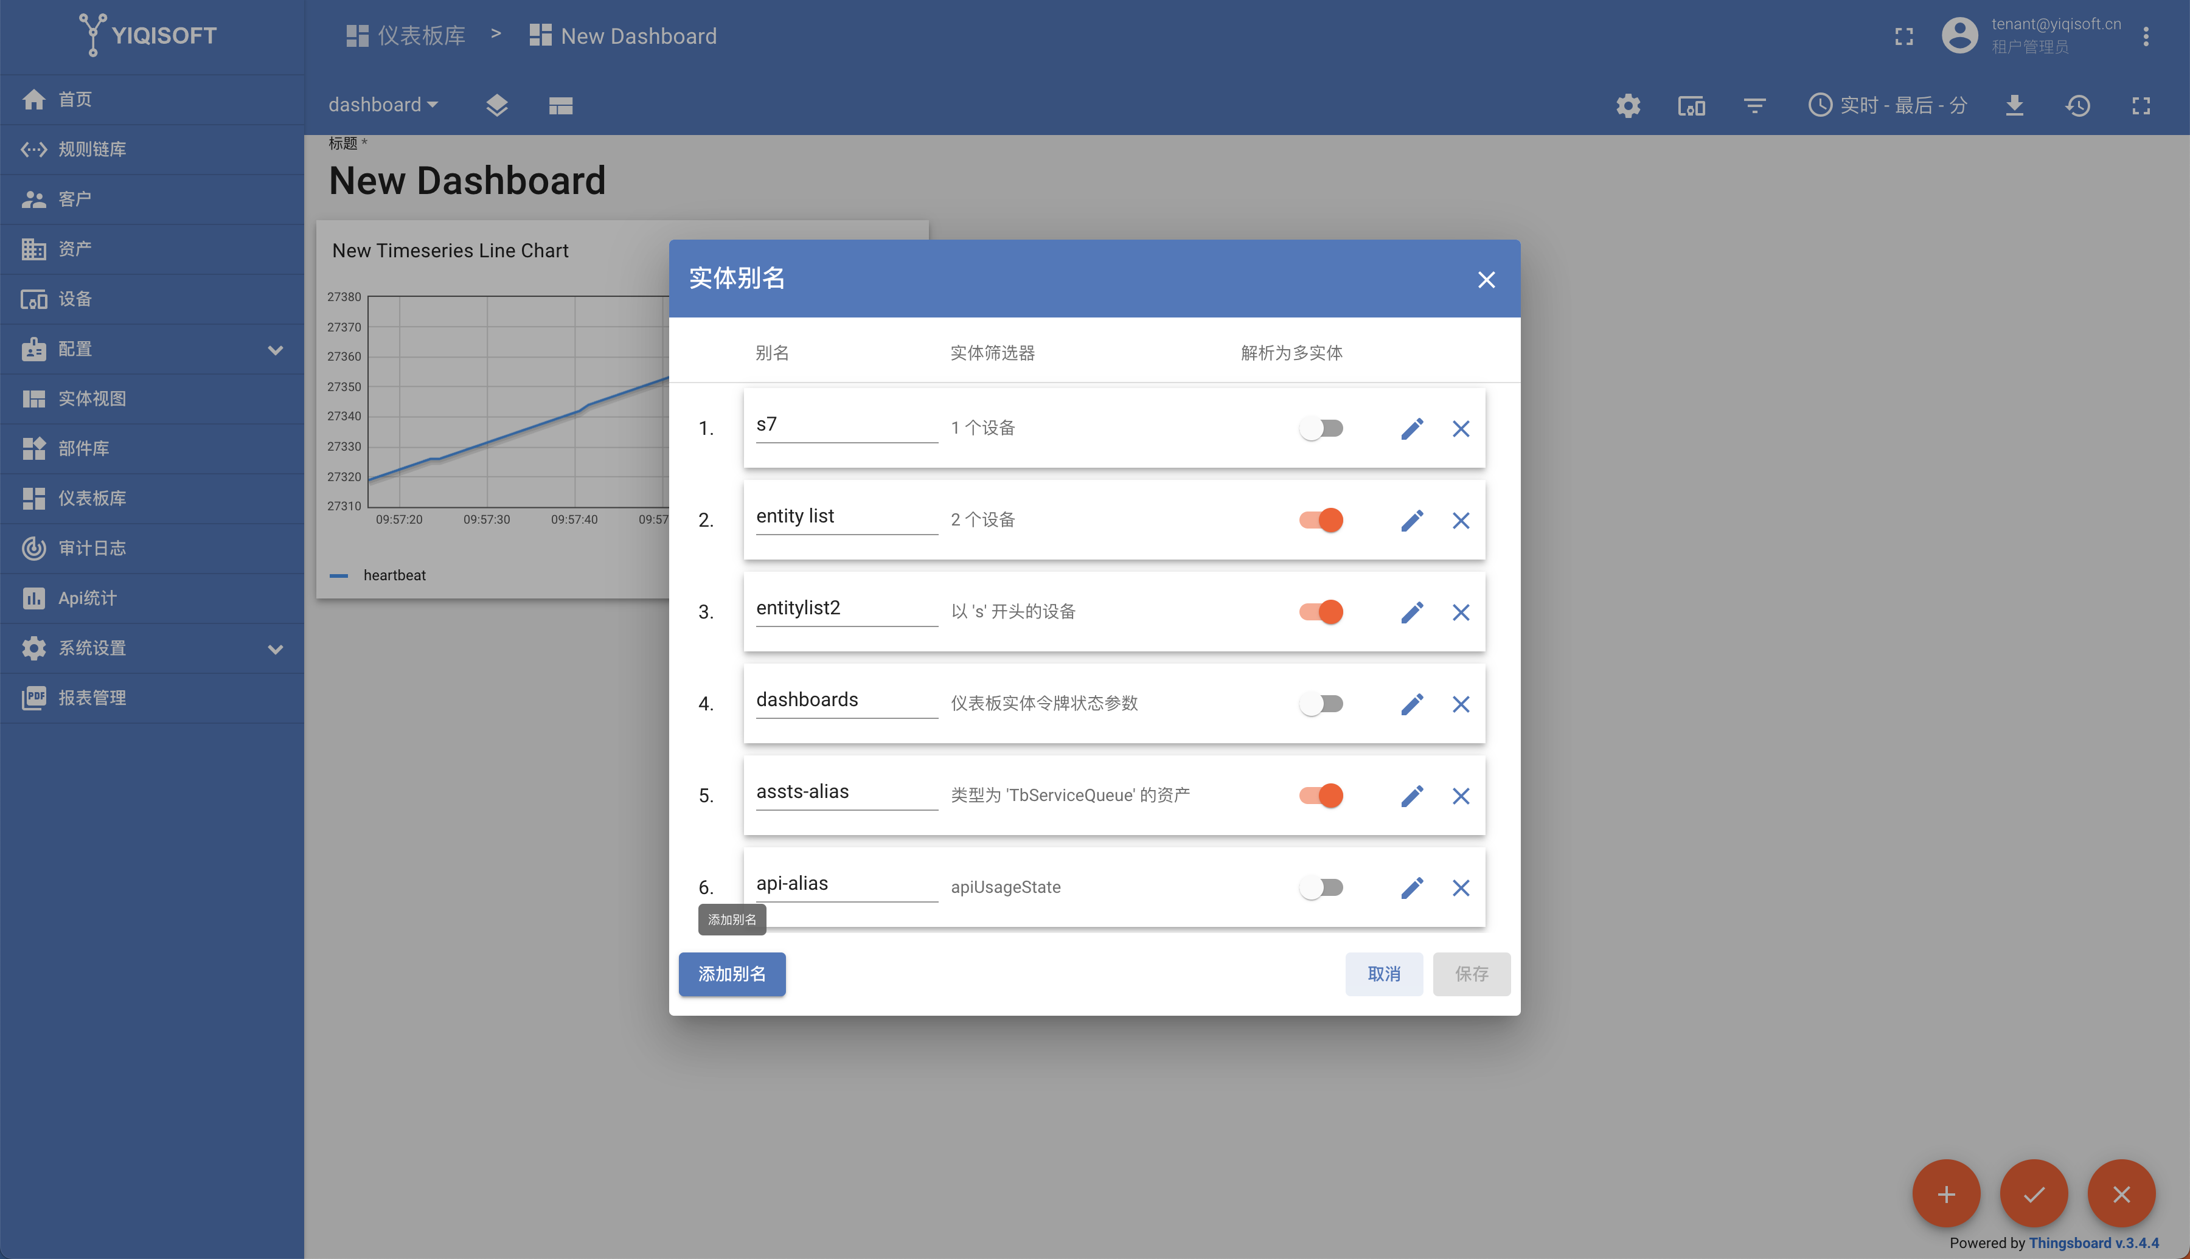This screenshot has height=1259, width=2190.
Task: Disable multi-entity toggle for entity list
Action: [1321, 519]
